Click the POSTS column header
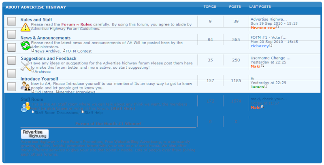324x165 pixels. tap(235, 7)
